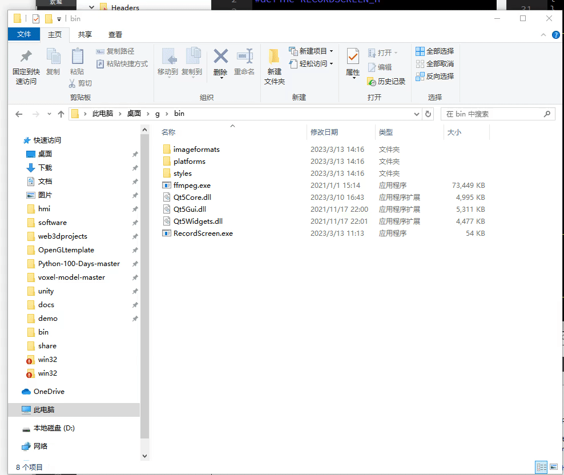Click Copy Path (复制路径)
564x475 pixels.
115,51
